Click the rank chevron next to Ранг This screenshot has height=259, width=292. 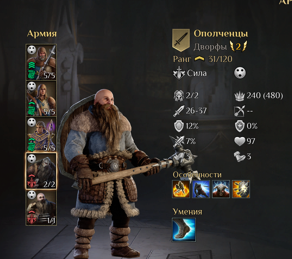pyautogui.click(x=199, y=59)
